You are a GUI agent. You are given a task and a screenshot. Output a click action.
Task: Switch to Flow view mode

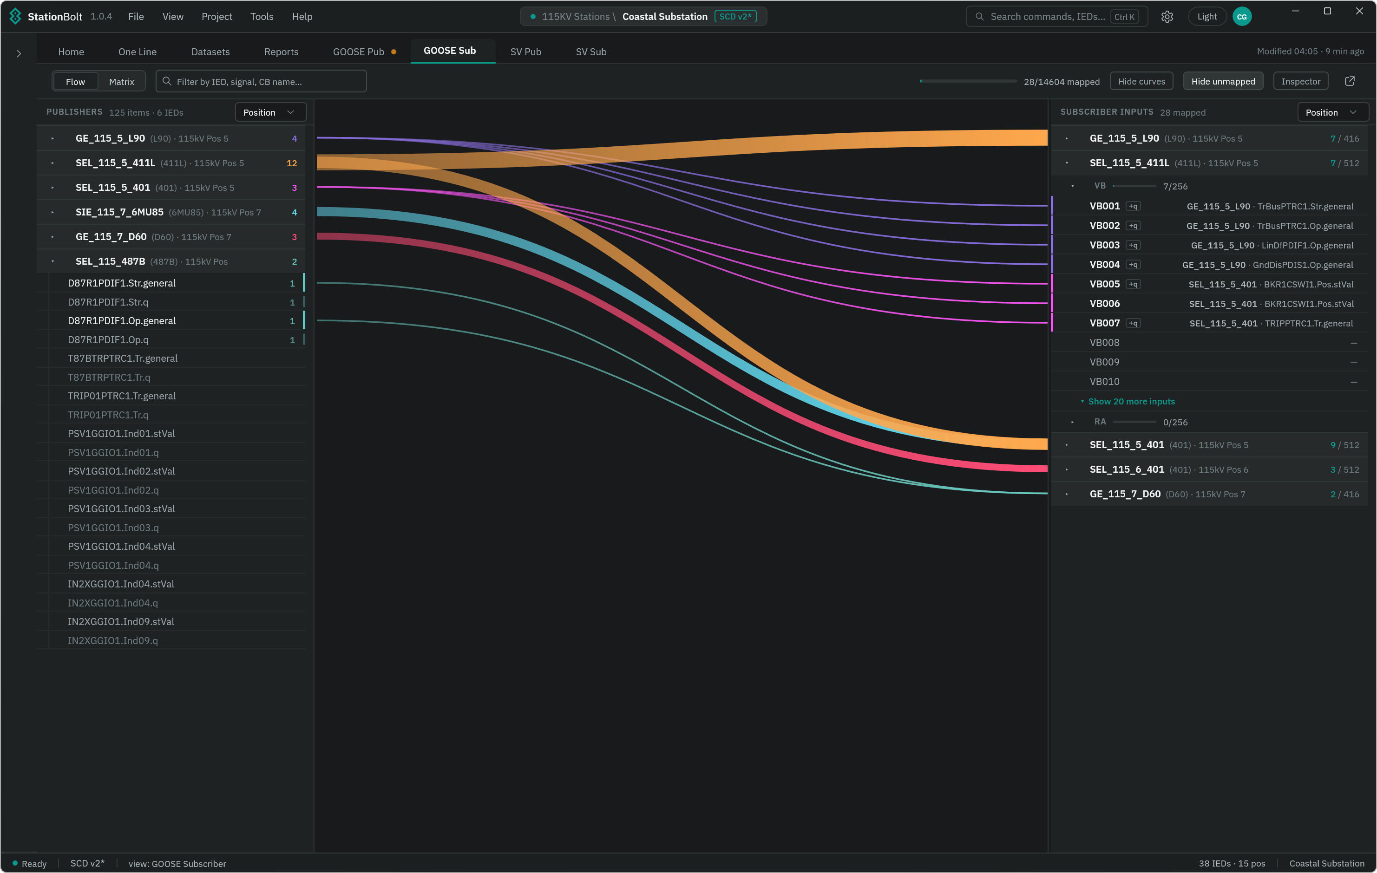click(75, 82)
